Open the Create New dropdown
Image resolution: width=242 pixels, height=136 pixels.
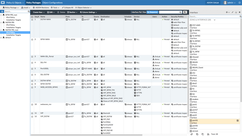[x=39, y=12]
